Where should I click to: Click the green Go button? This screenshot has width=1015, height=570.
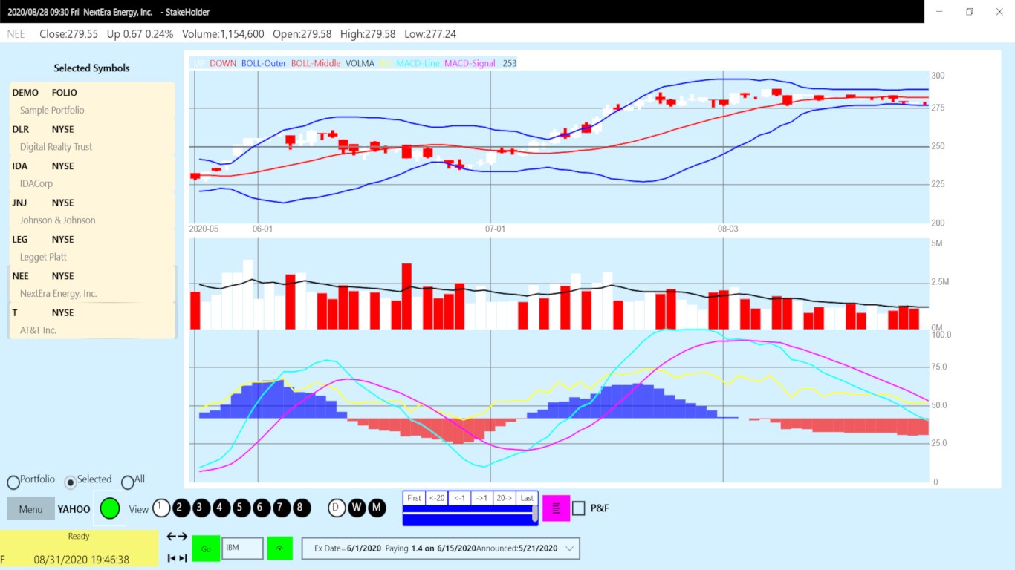206,548
